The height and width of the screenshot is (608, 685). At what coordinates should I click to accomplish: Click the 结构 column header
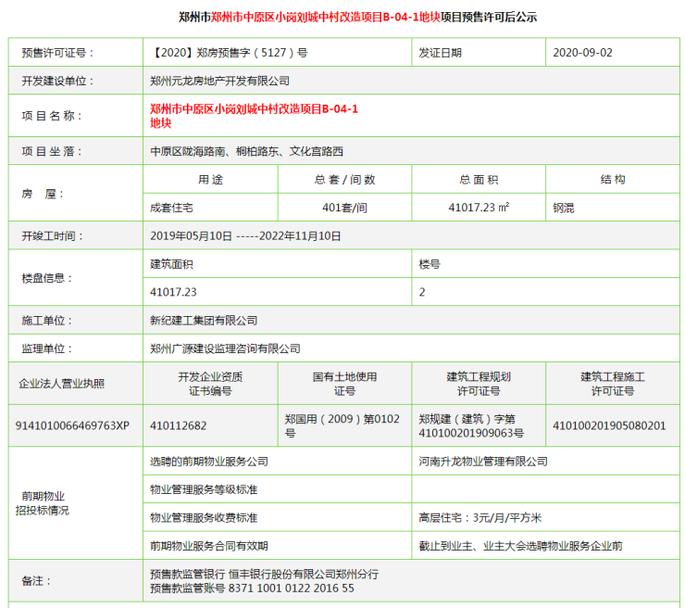tap(613, 179)
